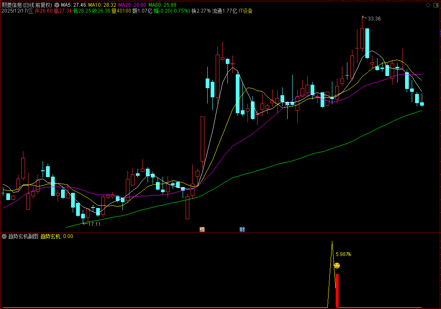The image size is (441, 309).
Task: Click the 开26.60 open price value
Action: pyautogui.click(x=43, y=11)
